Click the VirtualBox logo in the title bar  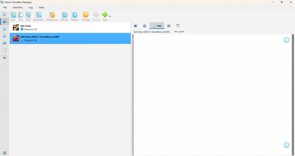[x=2, y=2]
